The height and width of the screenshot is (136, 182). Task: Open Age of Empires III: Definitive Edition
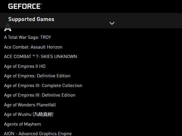click(x=40, y=95)
